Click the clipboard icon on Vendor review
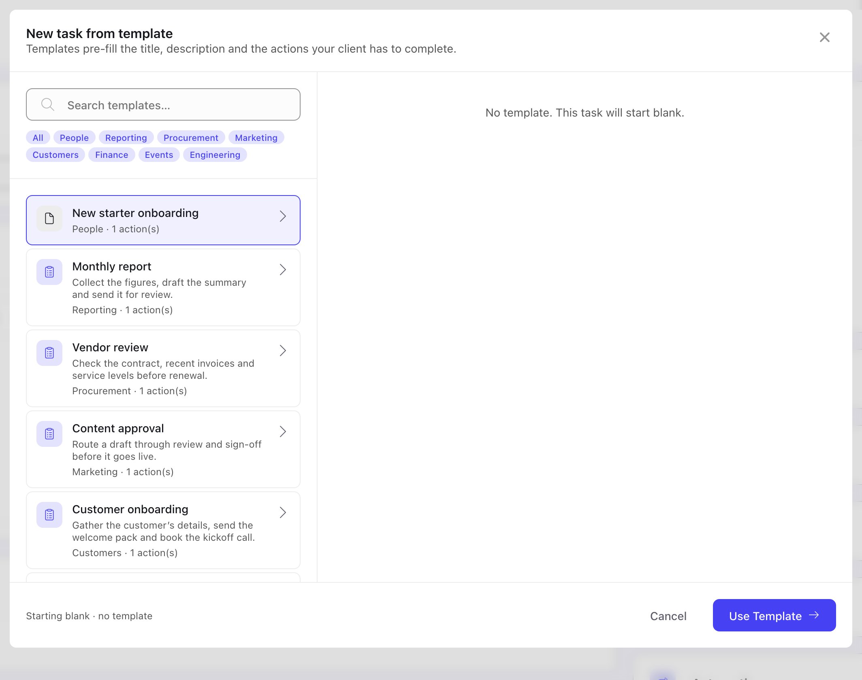The width and height of the screenshot is (862, 680). click(x=49, y=353)
